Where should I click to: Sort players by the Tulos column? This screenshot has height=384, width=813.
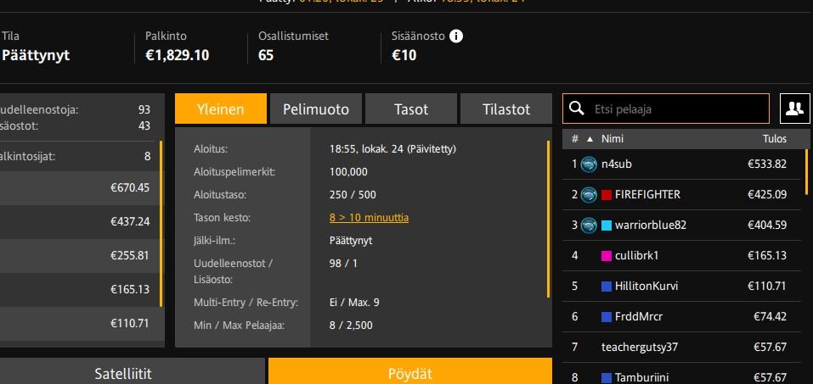773,139
